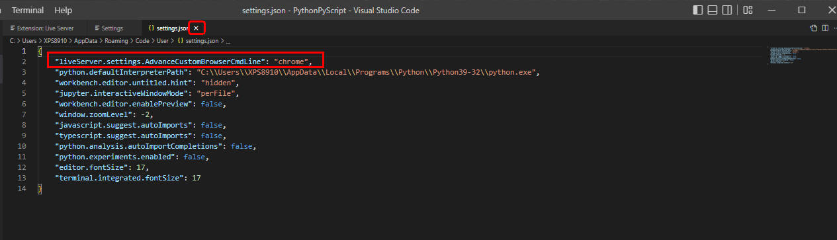Open the Code breadcrumb segment
837x240 pixels.
[x=142, y=41]
